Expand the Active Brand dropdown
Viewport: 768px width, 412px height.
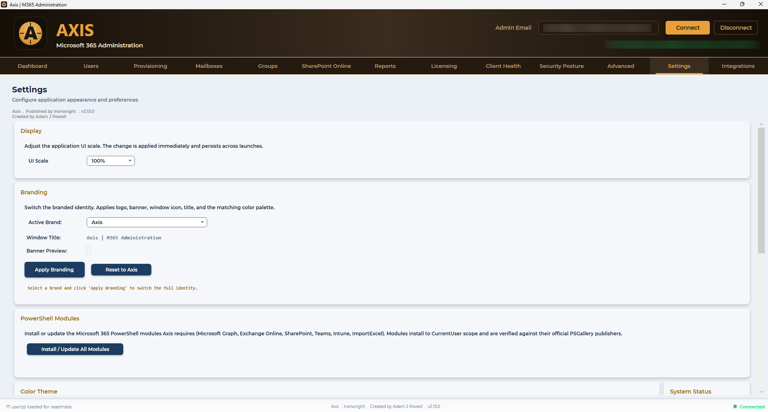tap(147, 222)
